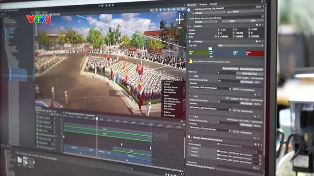Collapse the LOD Group component foldout
The height and width of the screenshot is (176, 314).
pos(187,42)
